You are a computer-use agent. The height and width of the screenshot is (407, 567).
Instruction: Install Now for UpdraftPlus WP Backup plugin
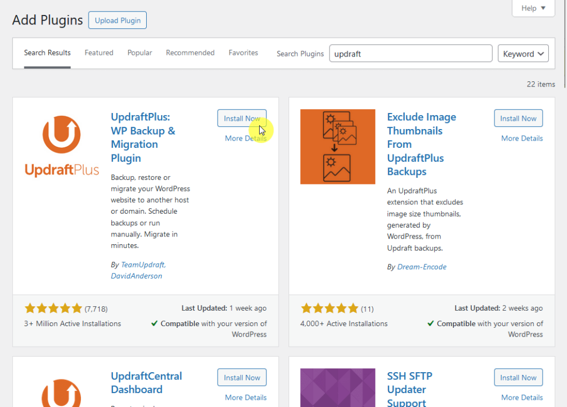[x=242, y=119]
